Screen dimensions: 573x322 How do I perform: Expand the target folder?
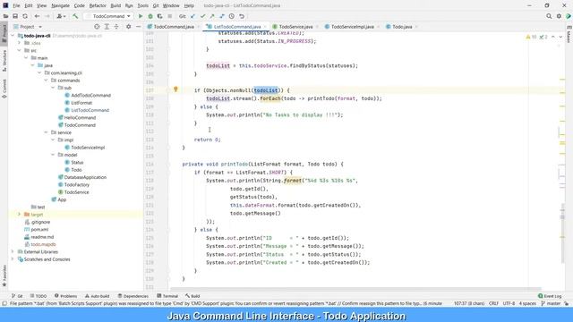click(20, 215)
